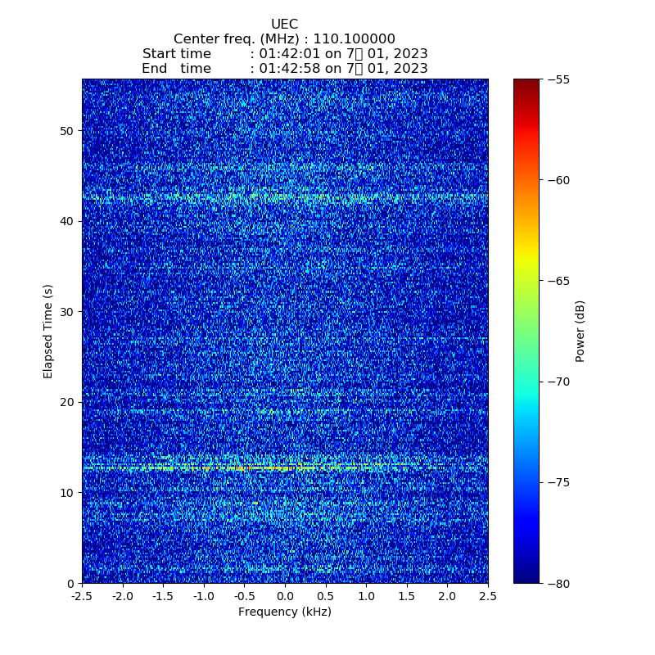Click the 'Frequency (kHz)' x-axis label
This screenshot has width=655, height=655.
(284, 612)
